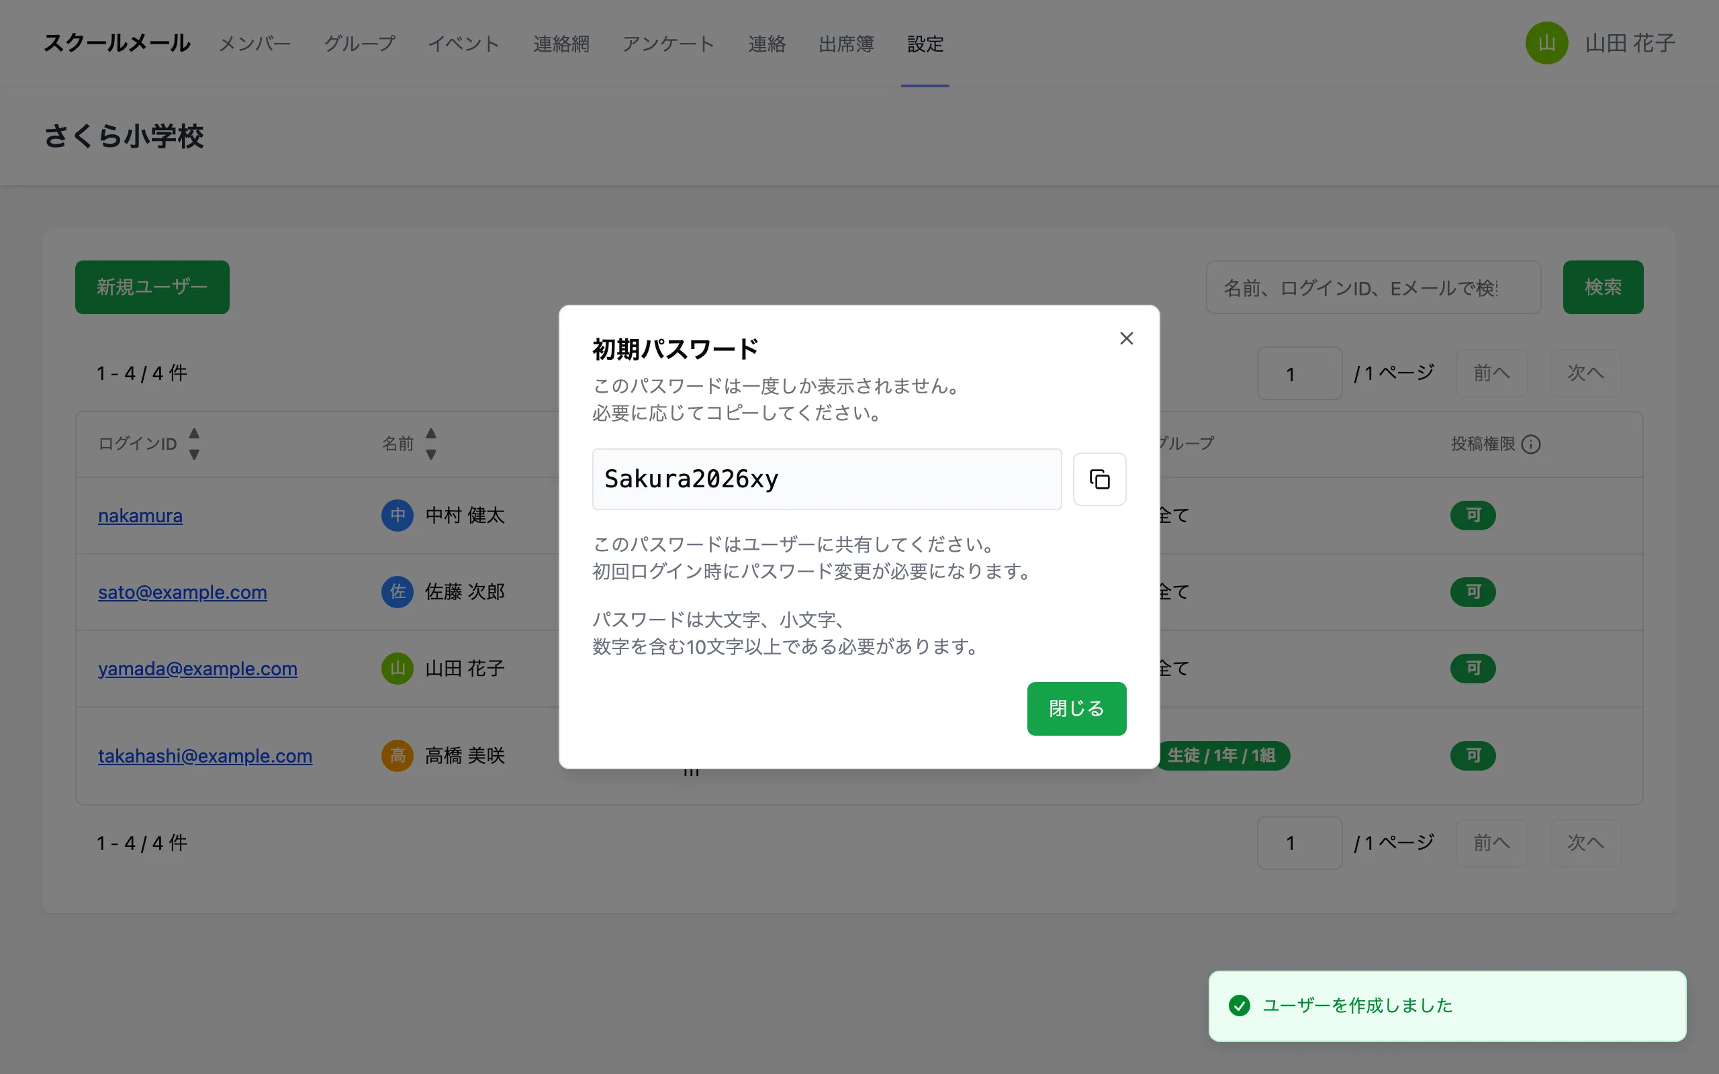Open the 設定 tab
This screenshot has height=1074, width=1719.
click(x=925, y=44)
